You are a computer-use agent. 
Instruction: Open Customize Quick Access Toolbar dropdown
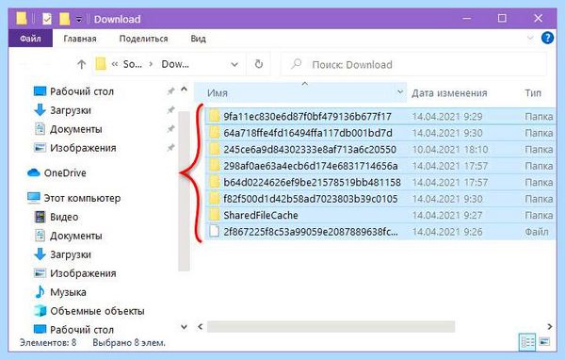(x=79, y=19)
